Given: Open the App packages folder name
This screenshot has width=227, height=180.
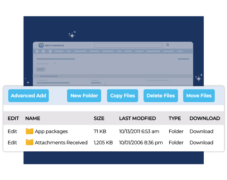Looking at the screenshot, I should pyautogui.click(x=51, y=132).
